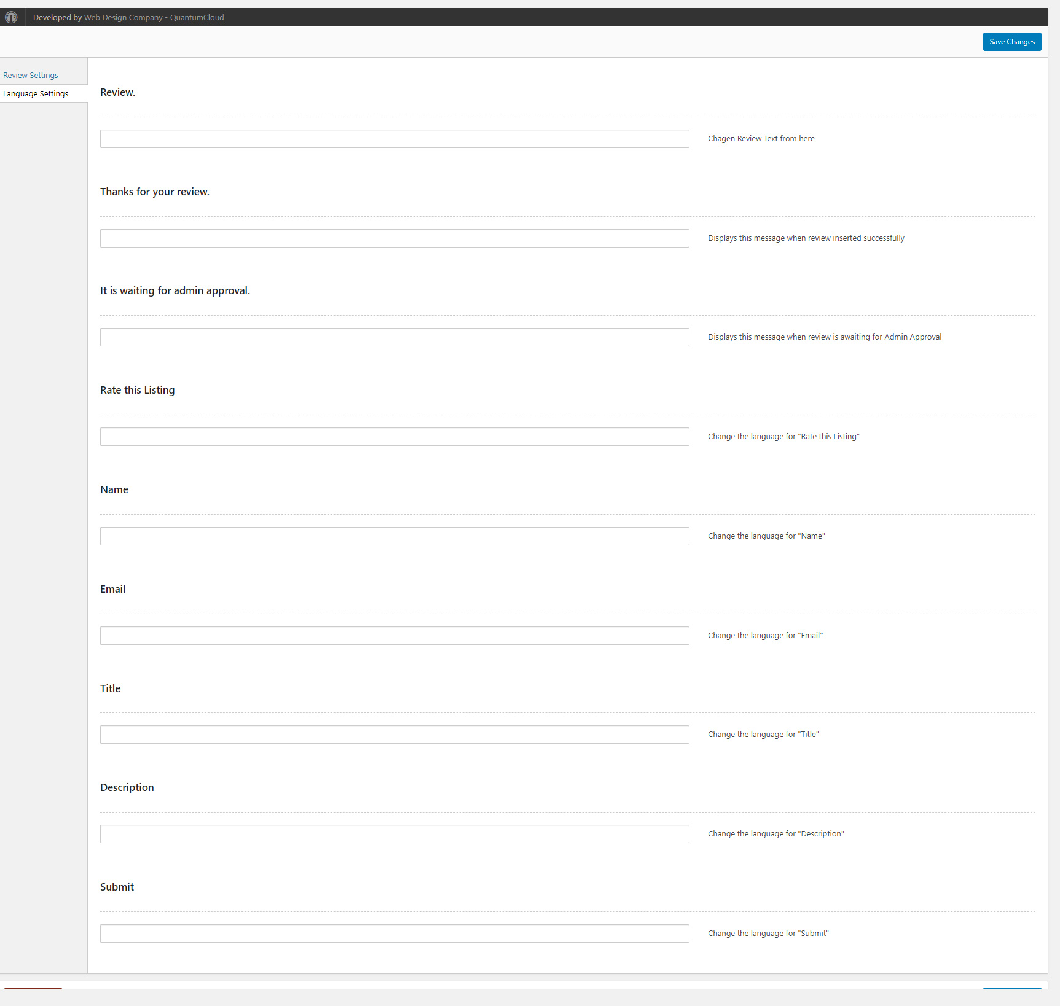
Task: Click 'Displays this message when review inserted successfully' text
Action: coord(806,238)
